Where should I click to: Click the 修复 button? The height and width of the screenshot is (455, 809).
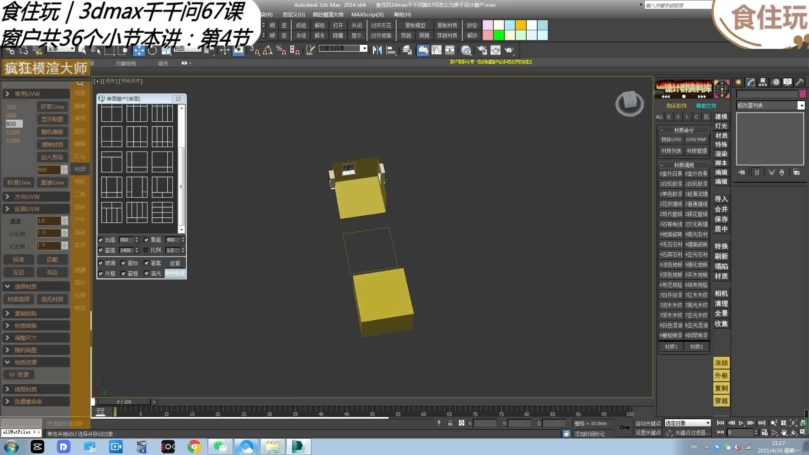pyautogui.click(x=175, y=263)
